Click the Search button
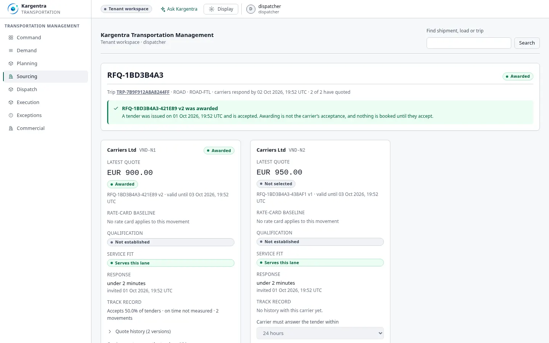This screenshot has height=343, width=549. coord(527,43)
